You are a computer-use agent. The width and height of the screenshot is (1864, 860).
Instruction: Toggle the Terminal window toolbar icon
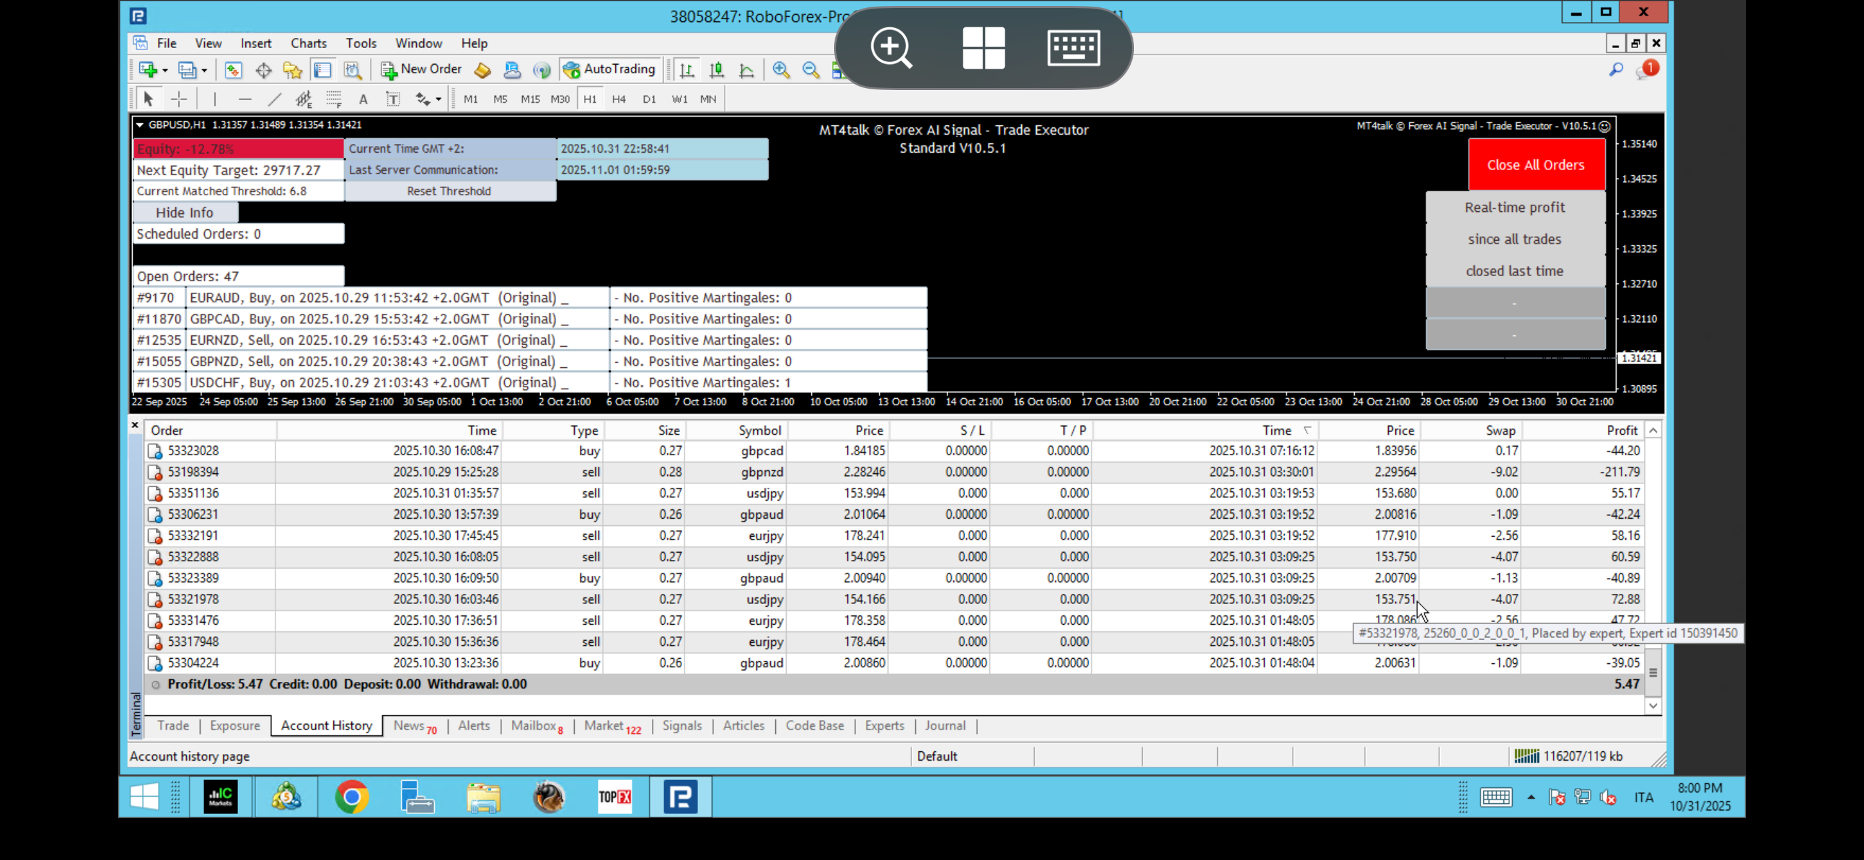point(322,69)
